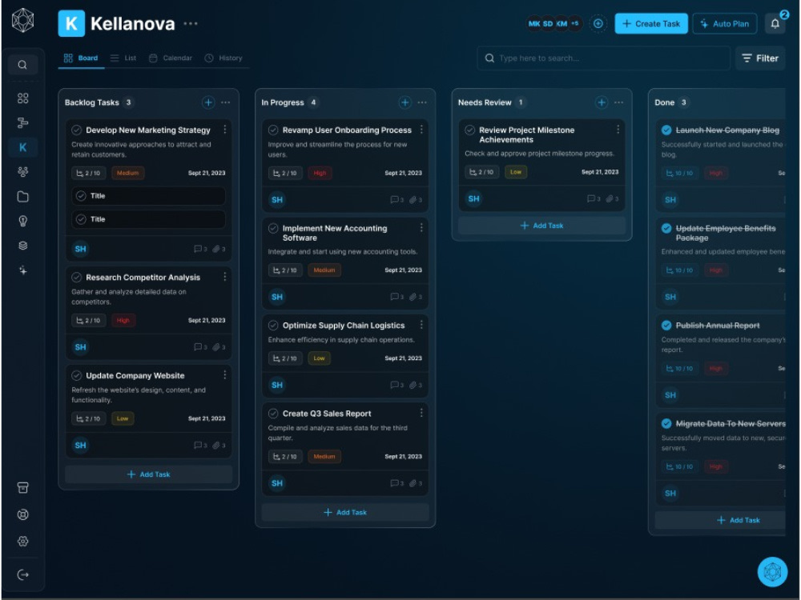The width and height of the screenshot is (801, 600).
Task: Mark Revamp User Onboarding Process complete
Action: [273, 130]
